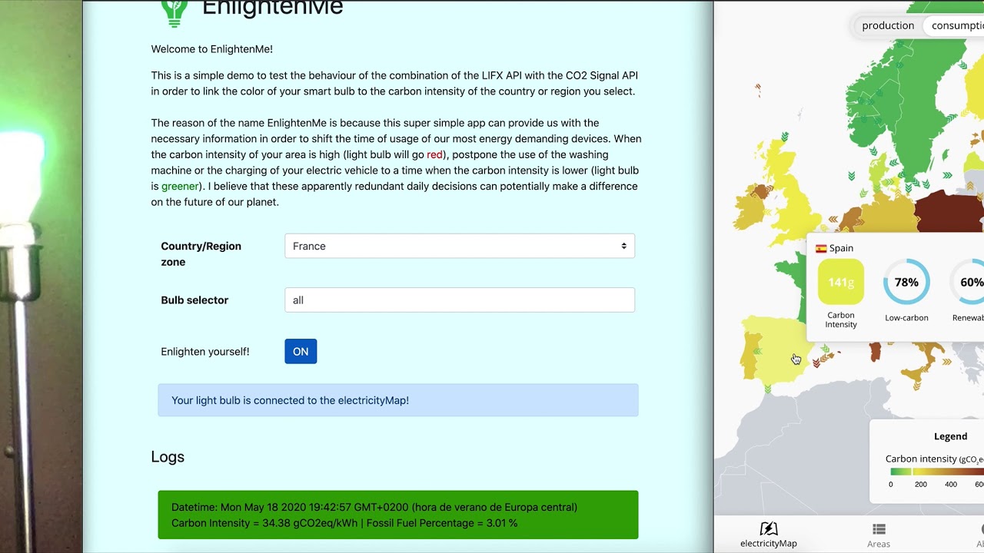This screenshot has height=553, width=984.
Task: Click the 60% Renewable gauge
Action: [967, 282]
